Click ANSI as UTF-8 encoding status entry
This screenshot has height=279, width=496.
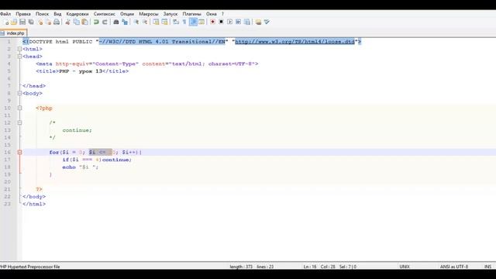(454, 267)
